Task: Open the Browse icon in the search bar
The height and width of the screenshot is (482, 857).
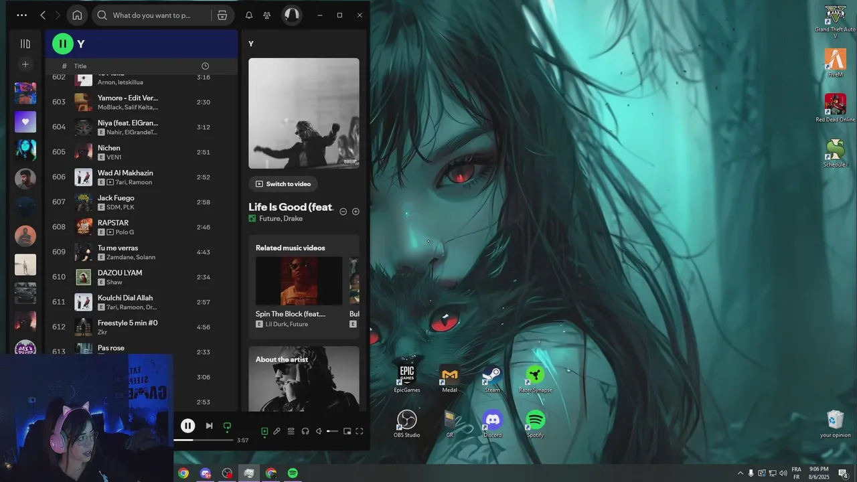Action: pos(222,15)
